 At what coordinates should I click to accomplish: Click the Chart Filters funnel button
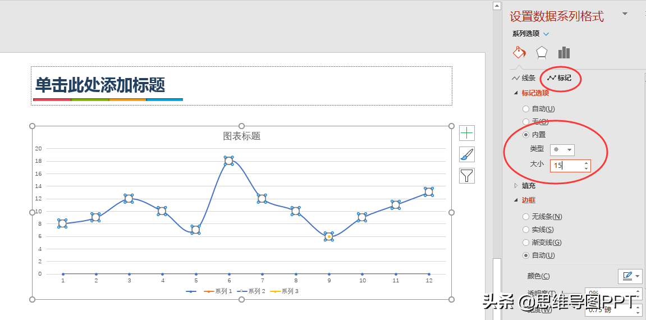[467, 176]
